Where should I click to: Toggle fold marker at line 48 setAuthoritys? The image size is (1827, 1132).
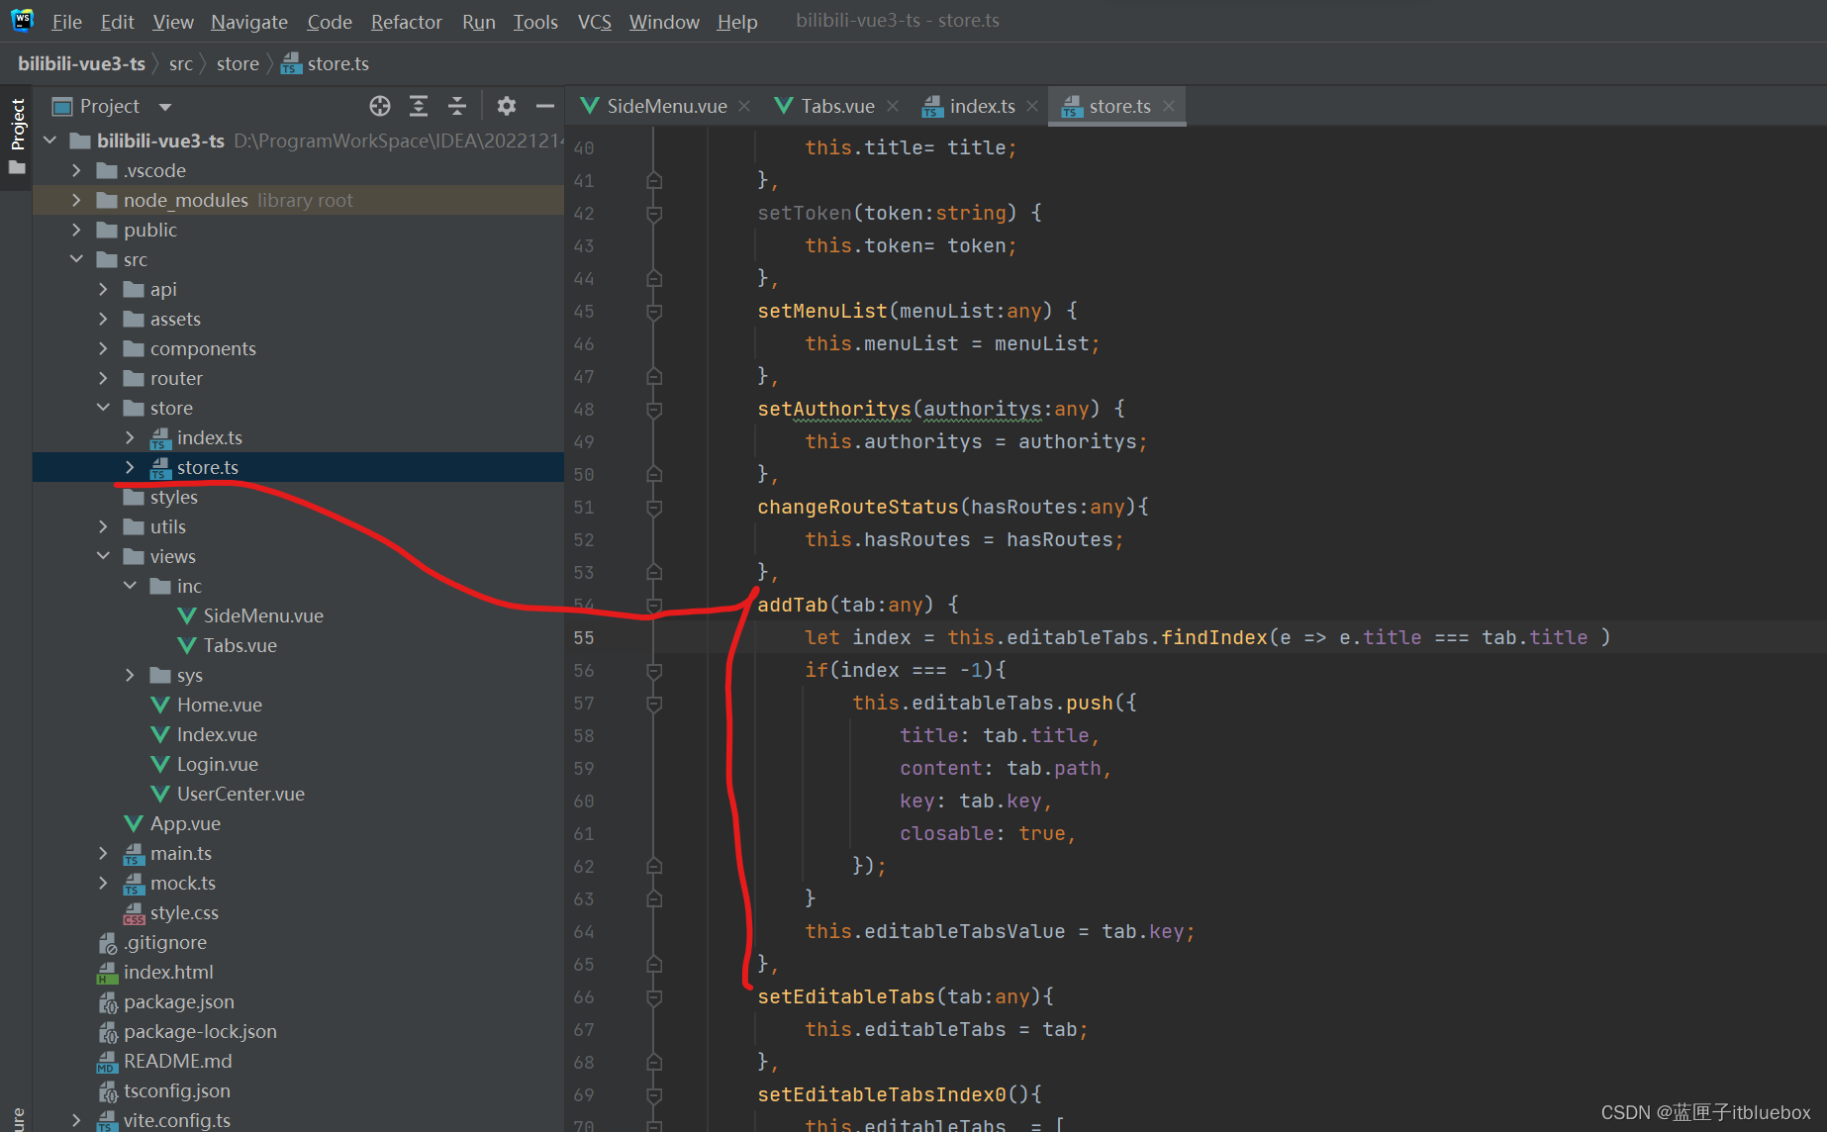[x=654, y=410]
